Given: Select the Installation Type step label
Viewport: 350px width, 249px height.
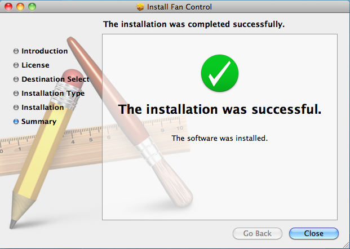Looking at the screenshot, I should tap(53, 94).
